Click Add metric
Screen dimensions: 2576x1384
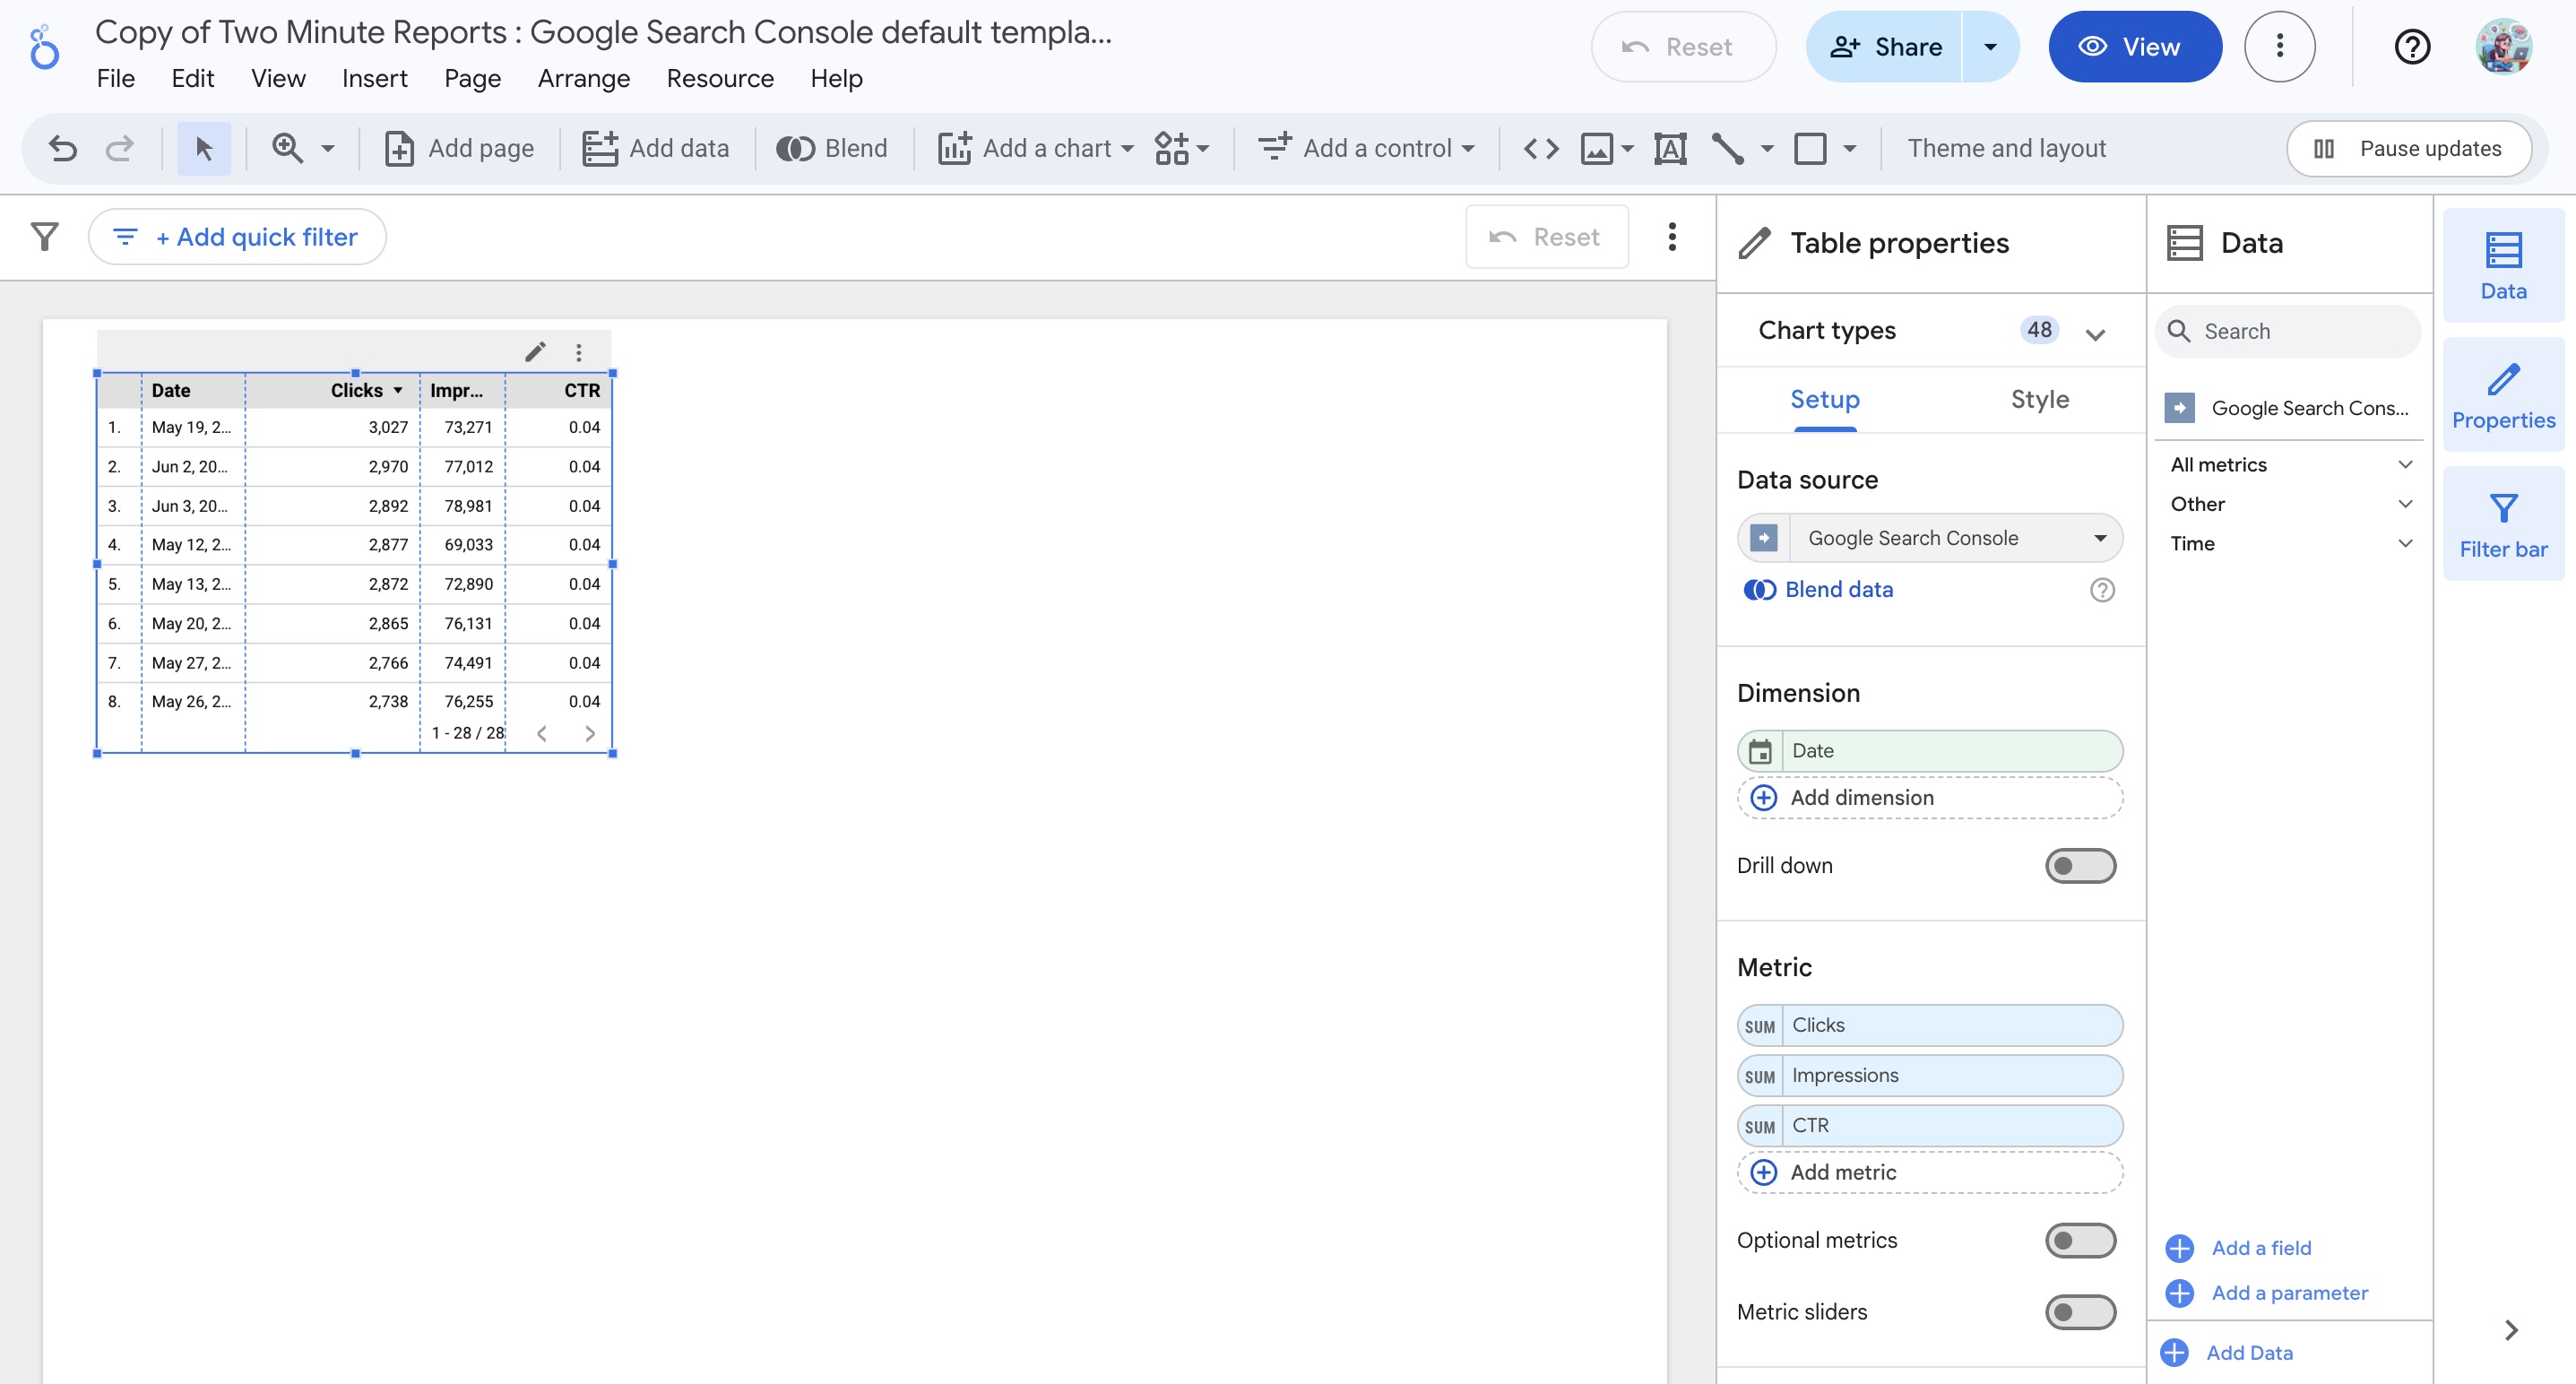click(1930, 1173)
